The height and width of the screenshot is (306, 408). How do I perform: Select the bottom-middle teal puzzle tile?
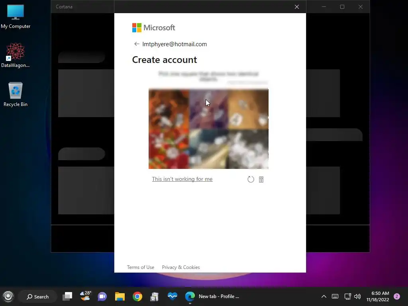[x=208, y=149]
